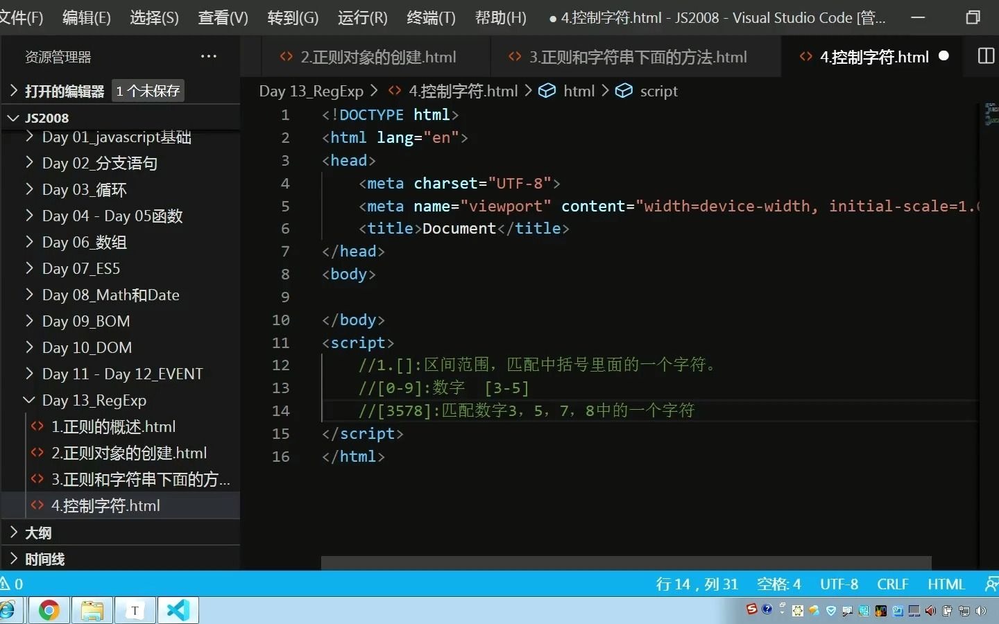
Task: Click the power plug tray icon
Action: (946, 611)
